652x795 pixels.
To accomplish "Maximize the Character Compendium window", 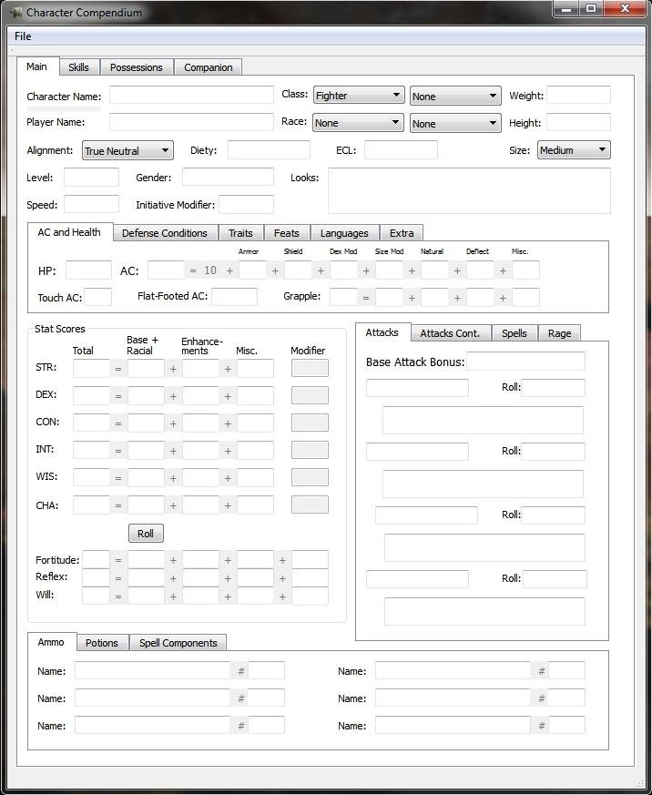I will tap(591, 8).
